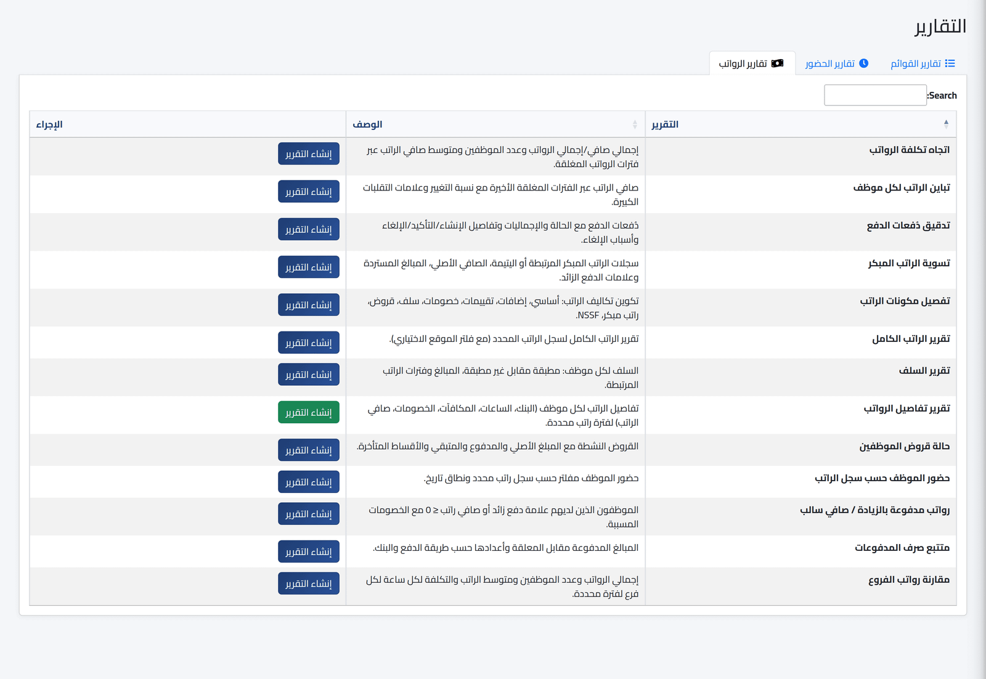Sort by الوصف column arrow
Viewport: 986px width, 679px height.
click(x=635, y=124)
